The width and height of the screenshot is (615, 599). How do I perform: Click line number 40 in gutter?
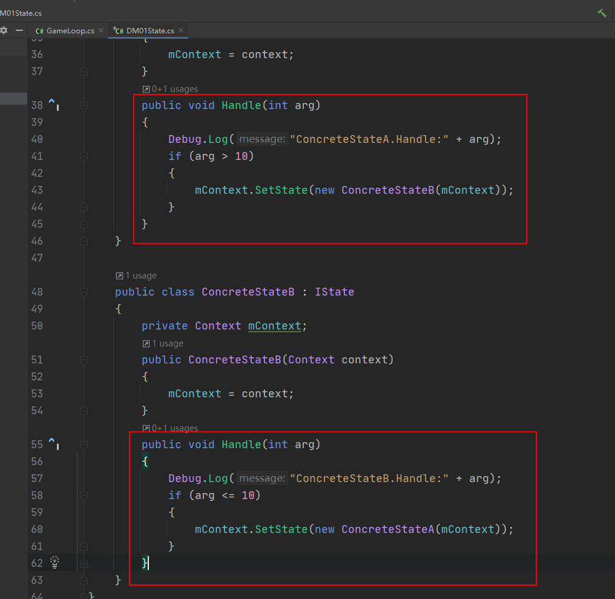pyautogui.click(x=37, y=139)
